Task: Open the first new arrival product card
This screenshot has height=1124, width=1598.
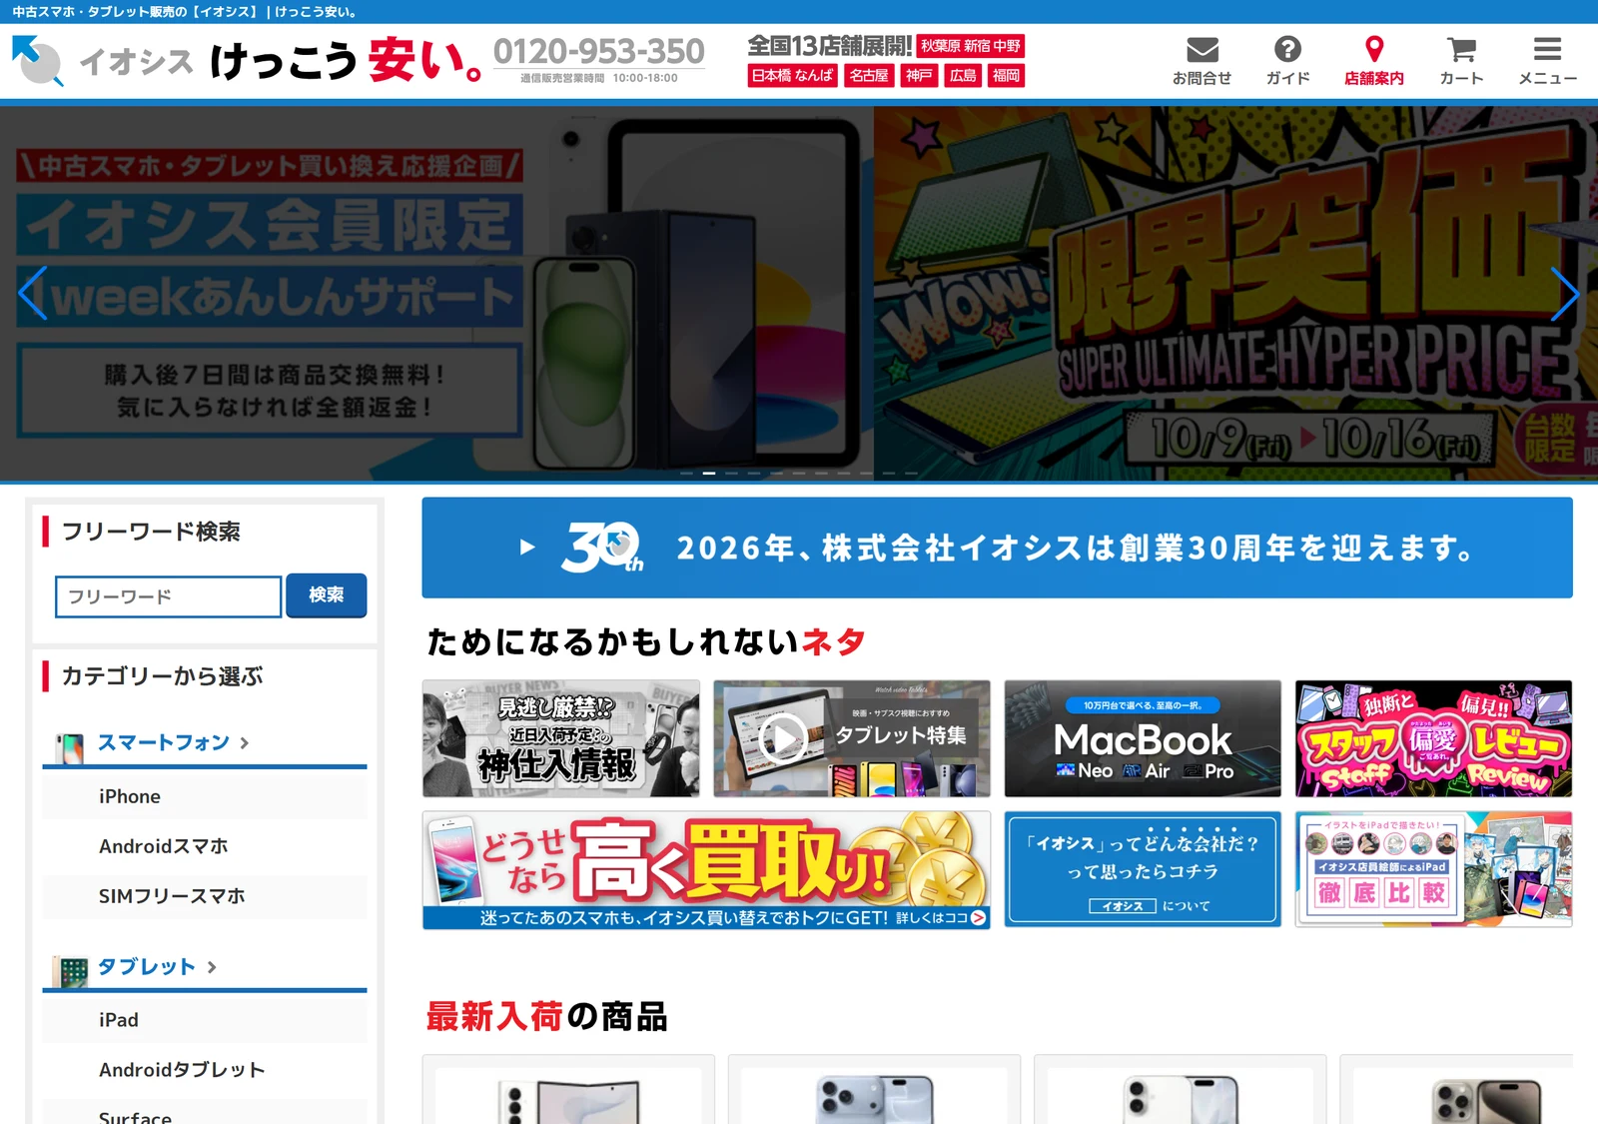Action: coord(568,1089)
